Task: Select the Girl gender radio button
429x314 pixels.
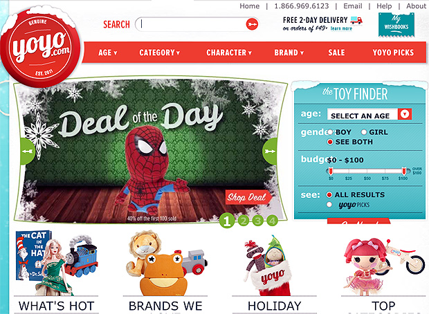Action: pos(363,132)
